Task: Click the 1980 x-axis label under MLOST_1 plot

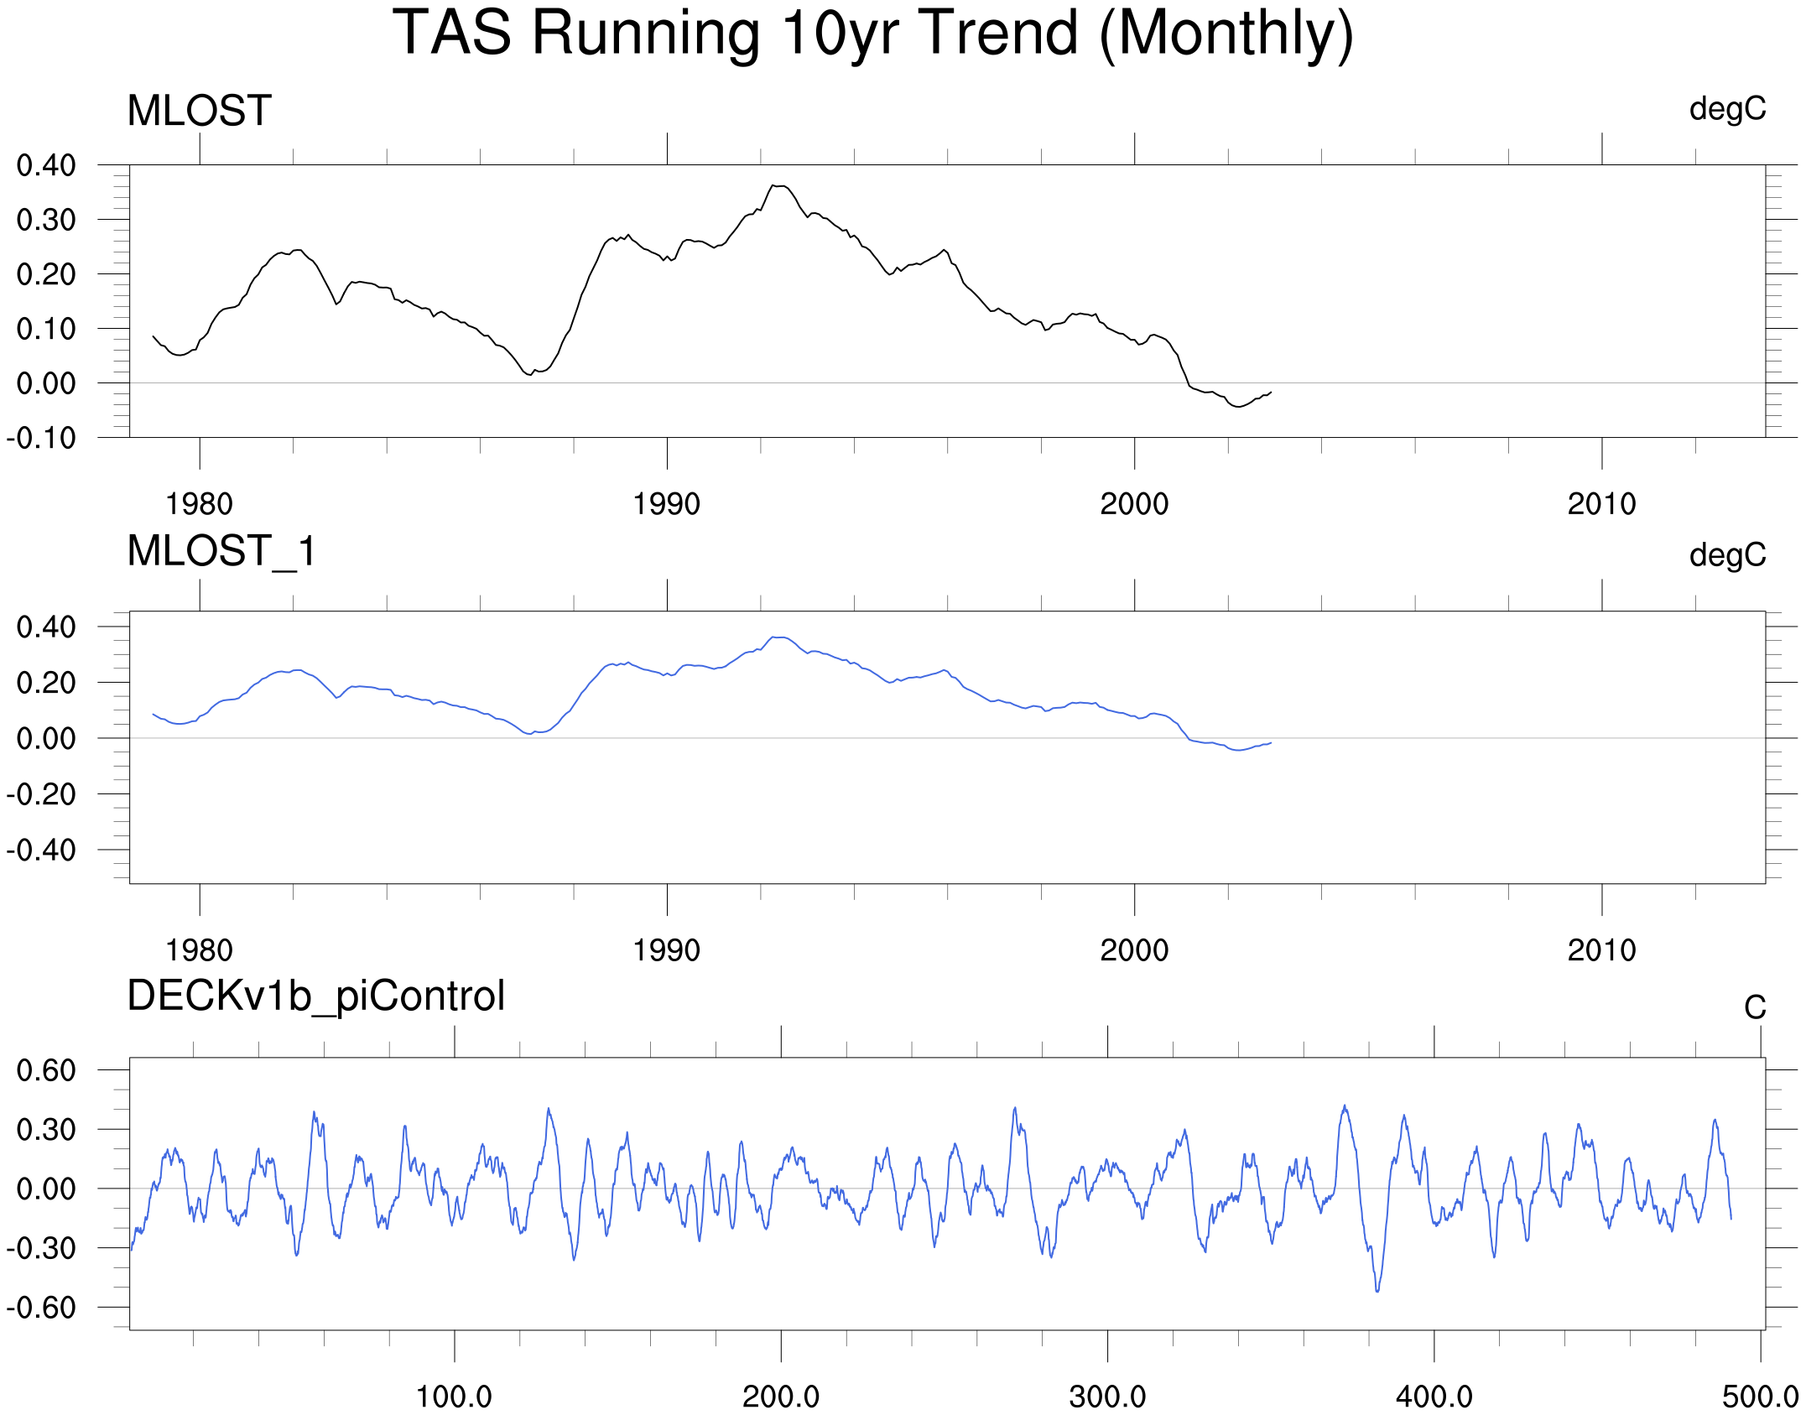Action: coord(199,950)
